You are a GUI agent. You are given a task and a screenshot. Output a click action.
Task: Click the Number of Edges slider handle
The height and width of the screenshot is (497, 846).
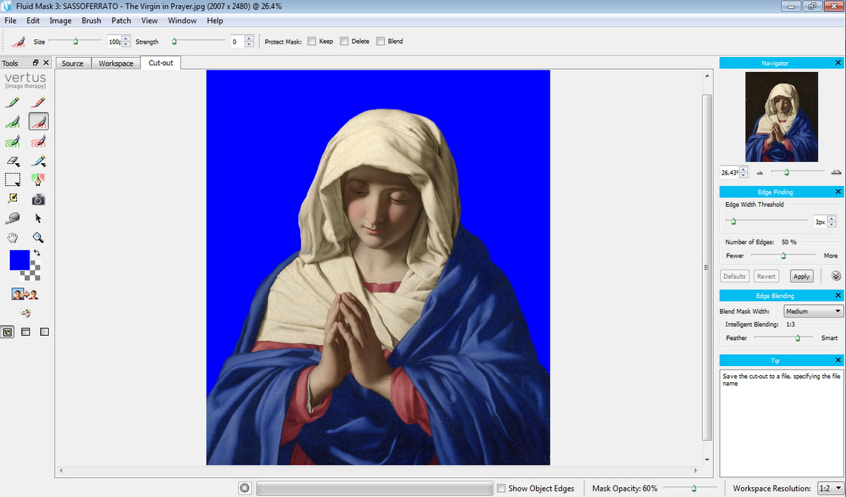783,256
